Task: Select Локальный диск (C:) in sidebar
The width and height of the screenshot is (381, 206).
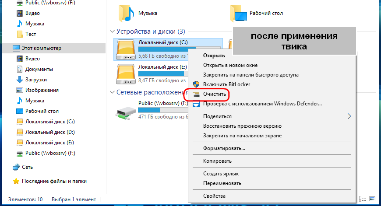Action: coord(50,122)
